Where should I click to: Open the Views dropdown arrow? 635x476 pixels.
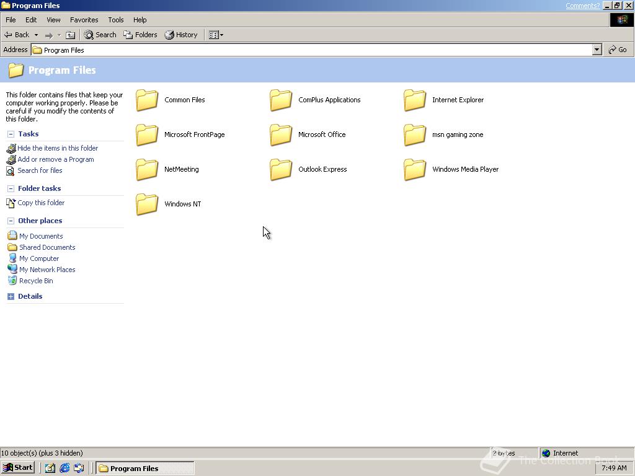tap(221, 35)
